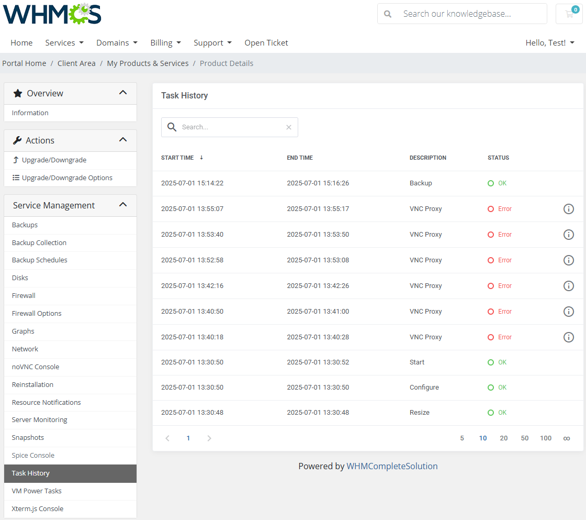Viewport: 586px width, 520px height.
Task: Open Firewall Options in the sidebar
Action: (x=70, y=314)
